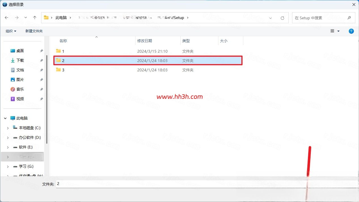Go up one folder level
The height and width of the screenshot is (202, 359).
point(35,18)
